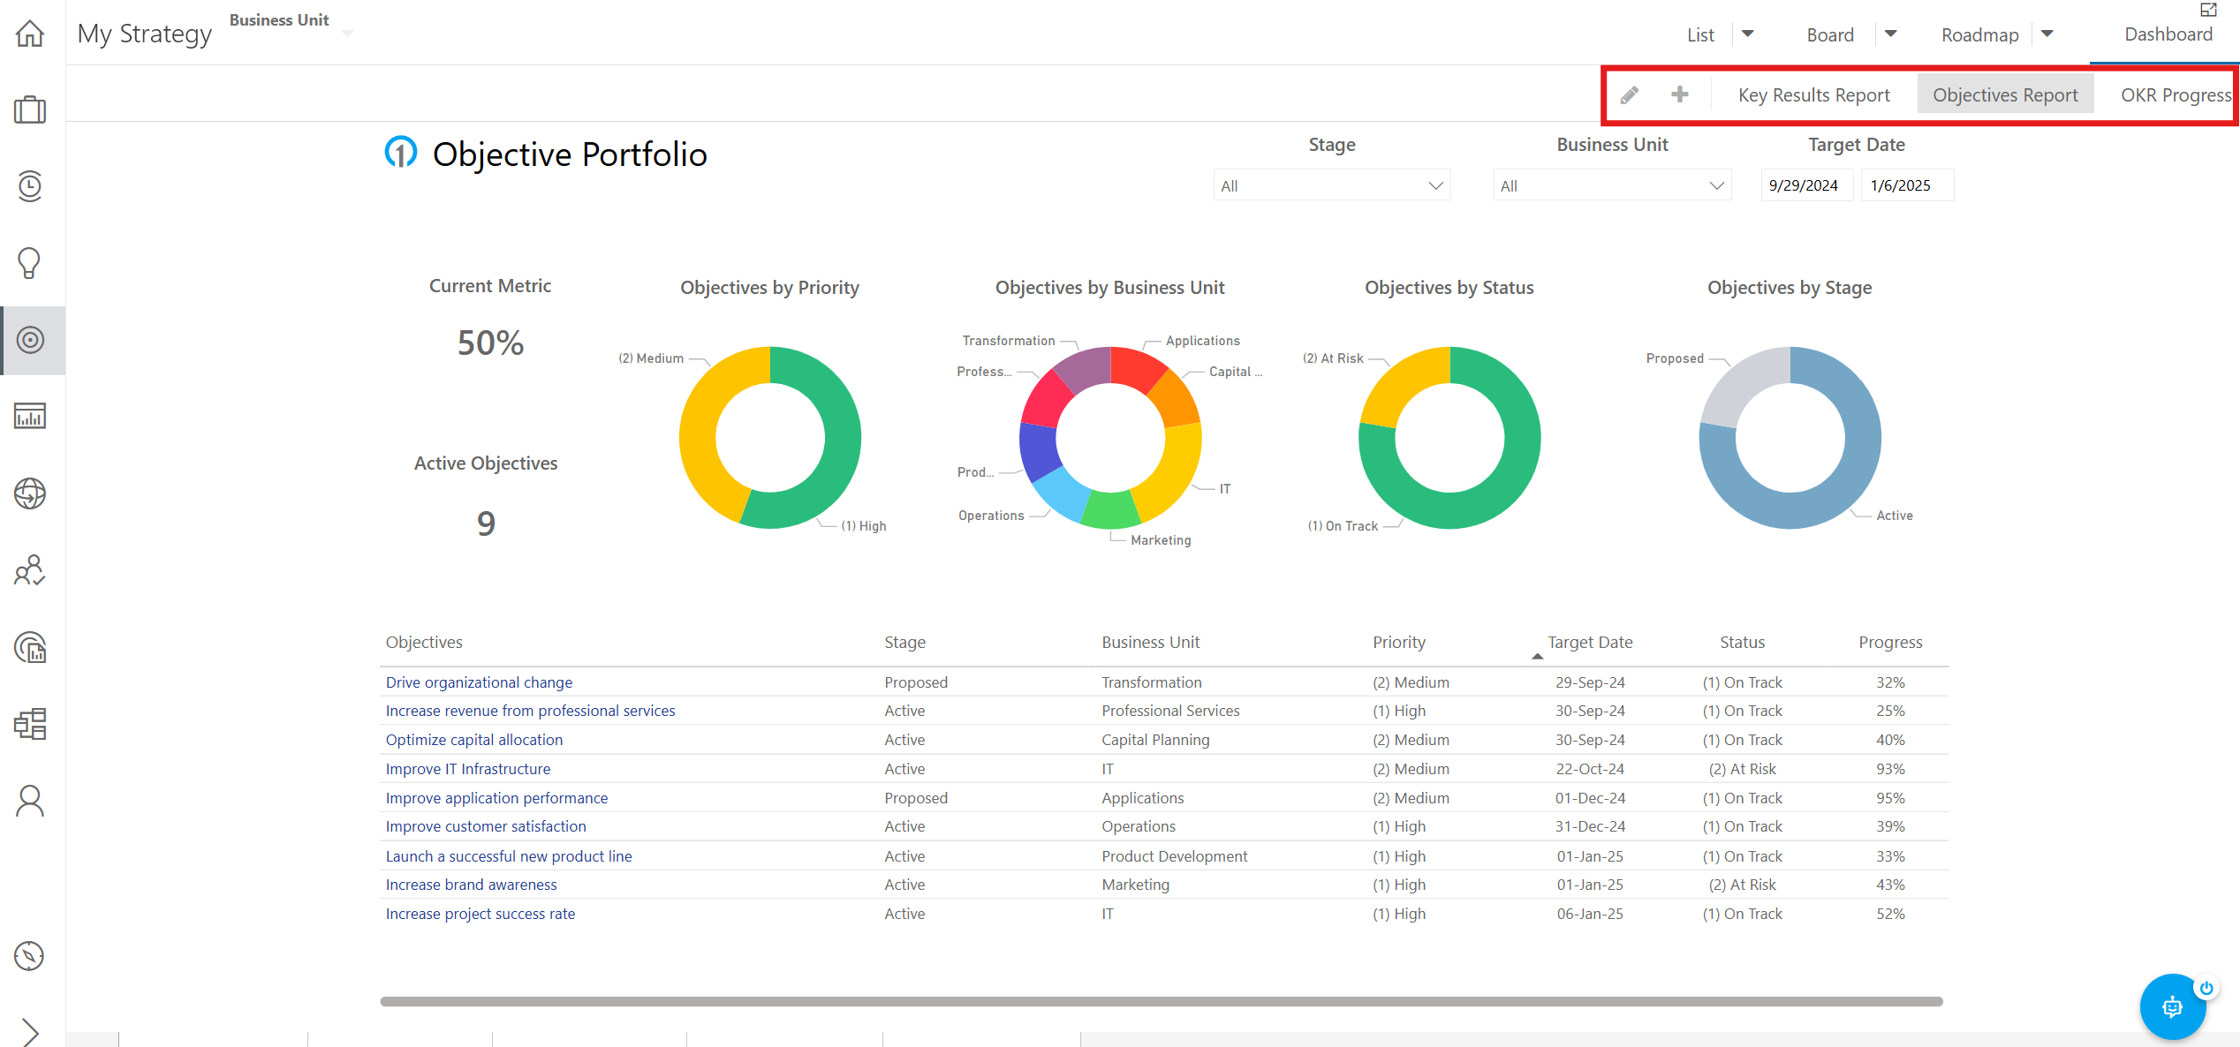
Task: Open the chatbot assistant icon
Action: click(x=2171, y=1006)
